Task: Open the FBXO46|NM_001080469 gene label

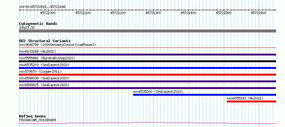Action: click(x=37, y=120)
